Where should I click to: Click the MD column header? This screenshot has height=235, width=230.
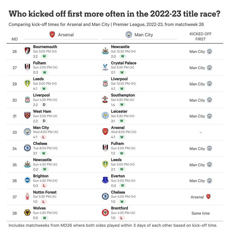[14, 39]
